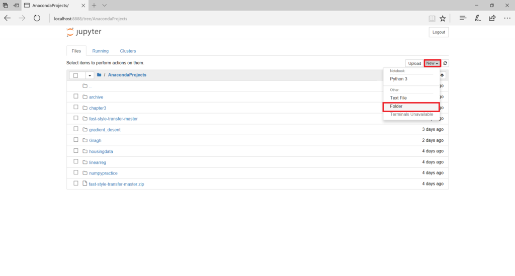515x276 pixels.
Task: Click folder icon beside chapter3
Action: [84, 108]
